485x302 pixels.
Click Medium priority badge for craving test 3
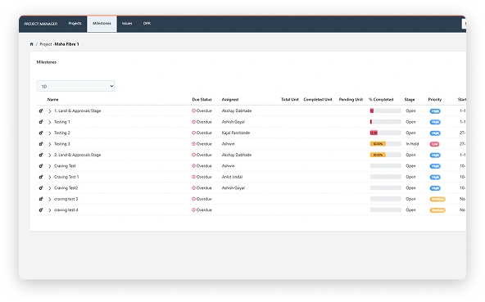437,199
